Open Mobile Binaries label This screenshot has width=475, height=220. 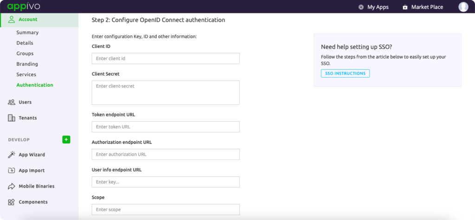(37, 186)
